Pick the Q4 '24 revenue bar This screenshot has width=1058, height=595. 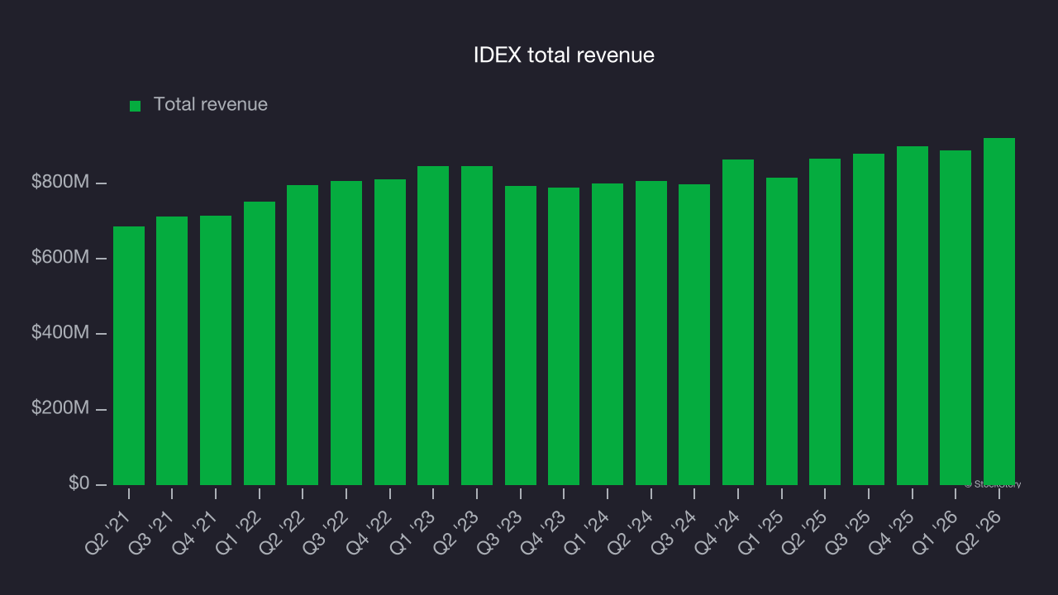point(738,322)
